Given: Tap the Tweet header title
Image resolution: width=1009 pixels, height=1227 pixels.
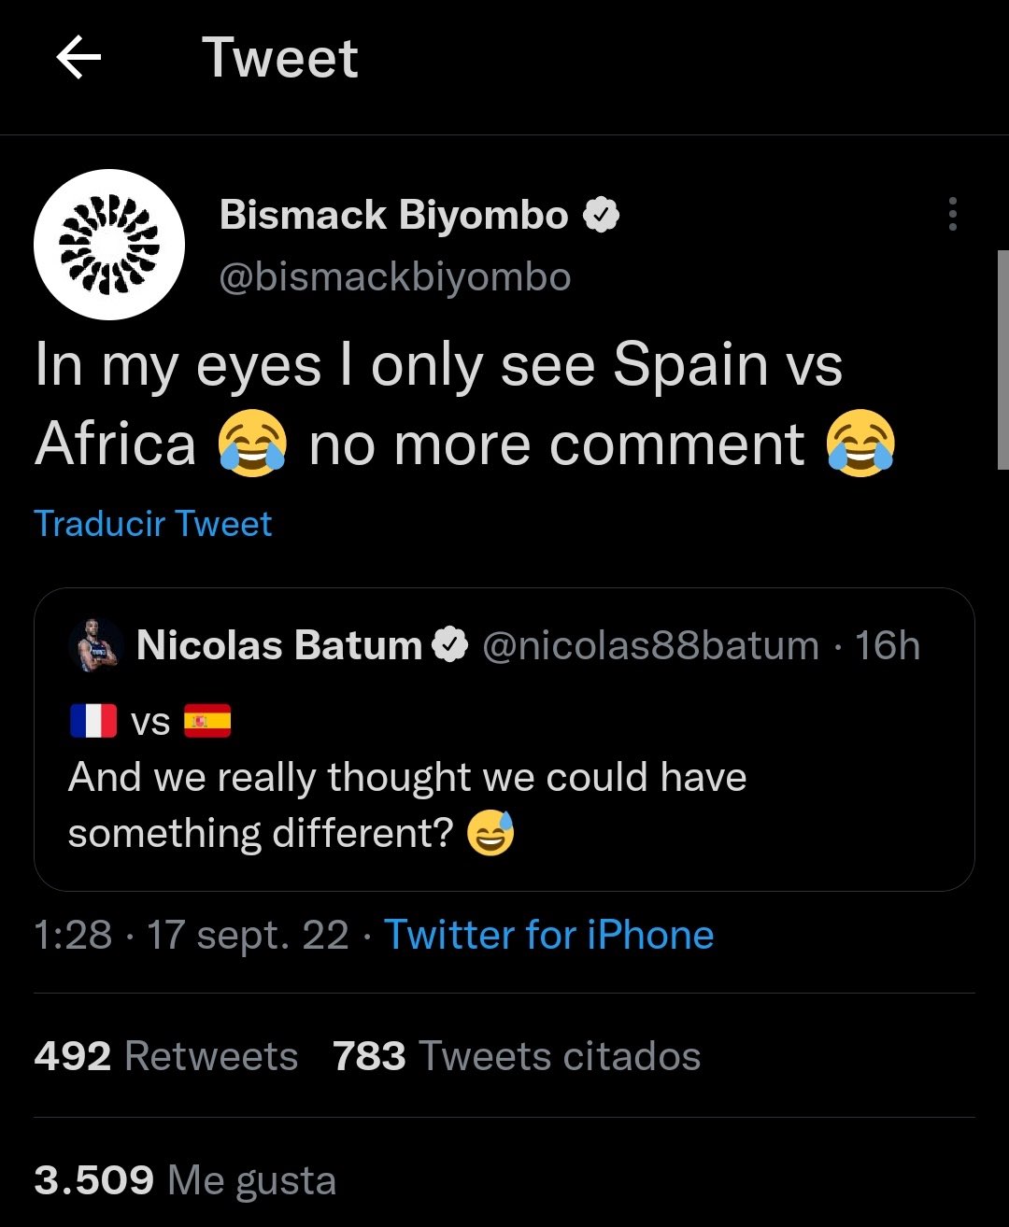Looking at the screenshot, I should click(x=280, y=58).
